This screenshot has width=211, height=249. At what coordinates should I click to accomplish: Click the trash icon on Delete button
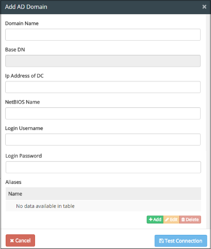coord(183,219)
